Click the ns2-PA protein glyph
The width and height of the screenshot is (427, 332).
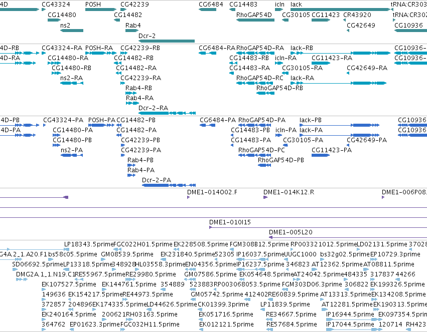72,155
